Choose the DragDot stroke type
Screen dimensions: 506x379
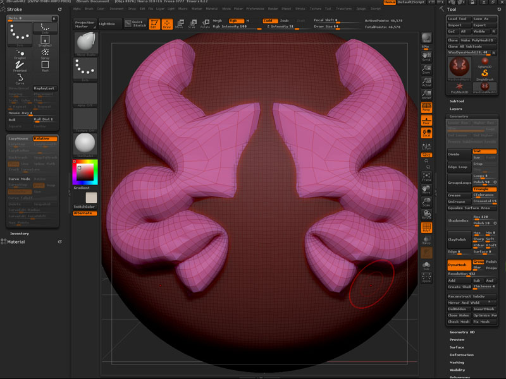click(x=20, y=54)
